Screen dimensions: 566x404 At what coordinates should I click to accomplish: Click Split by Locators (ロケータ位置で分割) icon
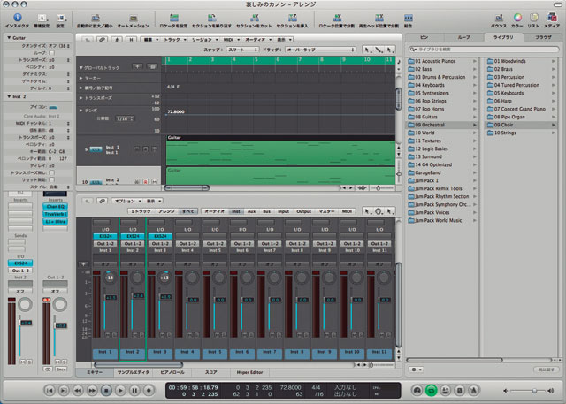(337, 18)
